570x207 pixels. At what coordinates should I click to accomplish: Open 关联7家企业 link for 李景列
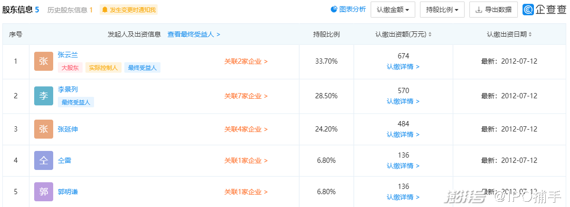tap(246, 96)
